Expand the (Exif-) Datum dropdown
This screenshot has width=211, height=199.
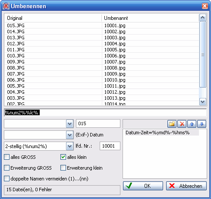[70, 135]
